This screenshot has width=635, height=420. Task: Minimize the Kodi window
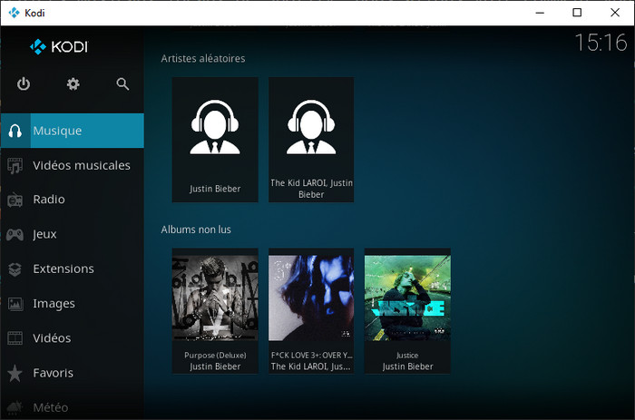click(540, 13)
